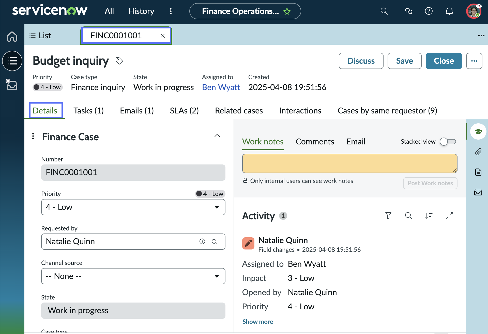488x334 pixels.
Task: Click the Number field FINC0001001
Action: coord(133,173)
